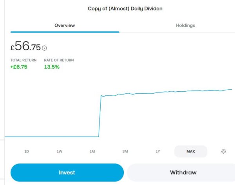The width and height of the screenshot is (235, 185).
Task: Click the right end of the chart line
Action: point(231,89)
